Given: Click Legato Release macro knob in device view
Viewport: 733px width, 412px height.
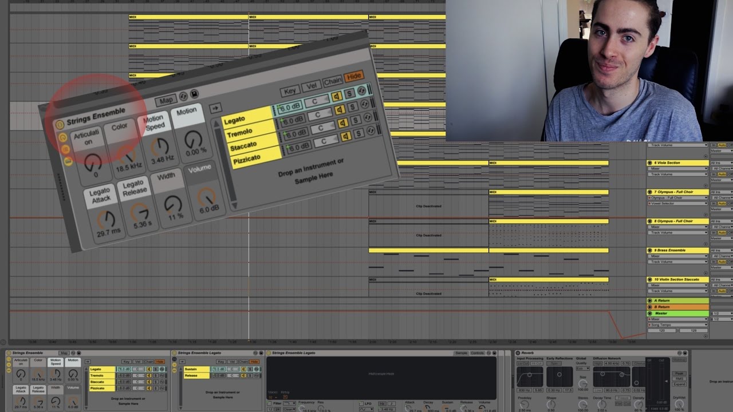Looking at the screenshot, I should 38,401.
